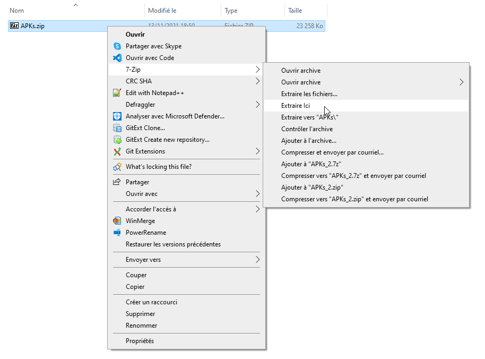Open Accorder l'accès à
Screen dimensions: 485x359
[x=186, y=209]
